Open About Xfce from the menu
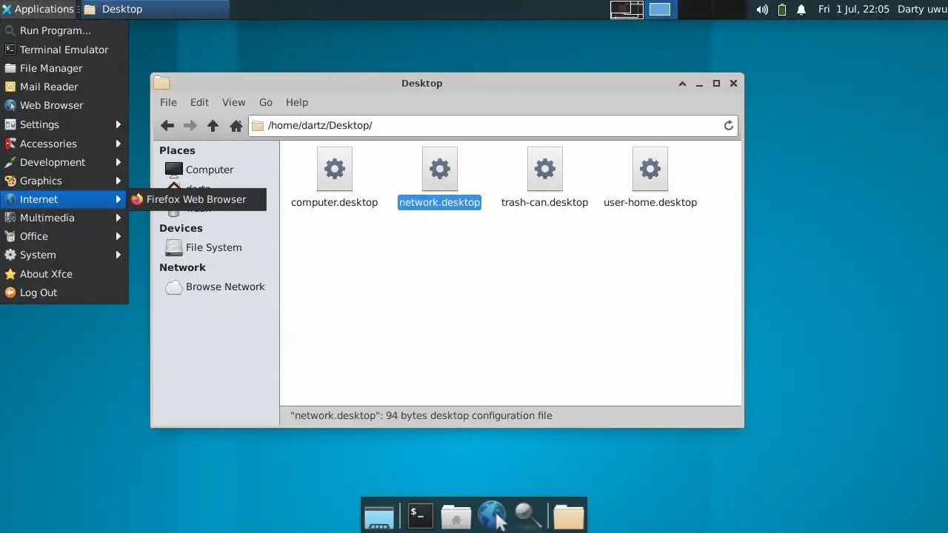 tap(64, 274)
